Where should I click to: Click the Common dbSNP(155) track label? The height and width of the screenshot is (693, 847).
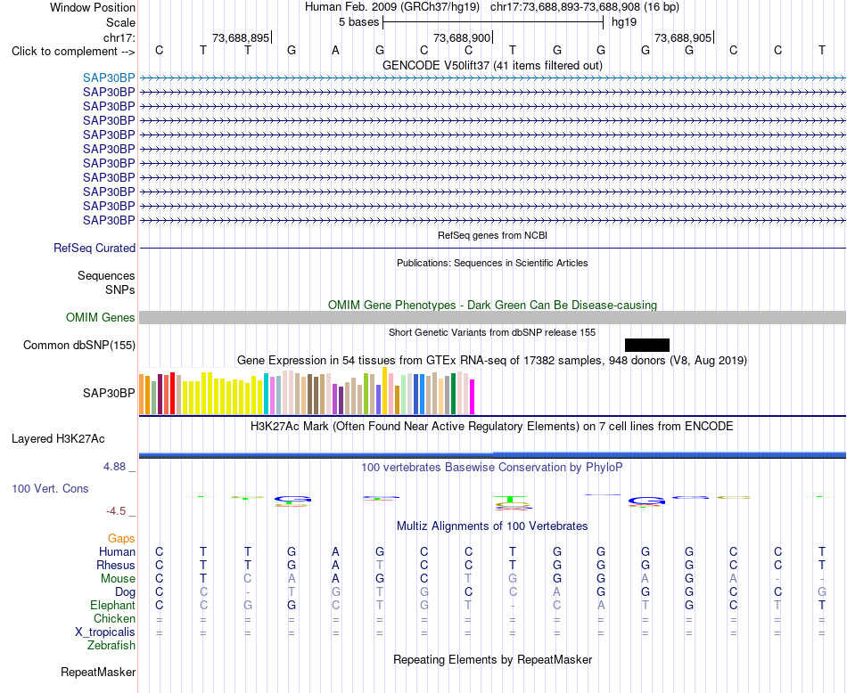(x=78, y=346)
